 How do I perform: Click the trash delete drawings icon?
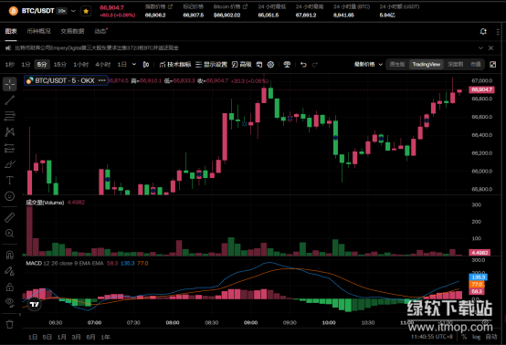pos(10,324)
